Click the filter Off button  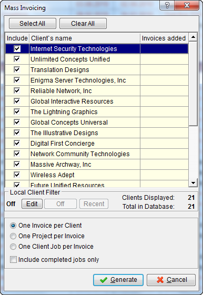click(60, 204)
